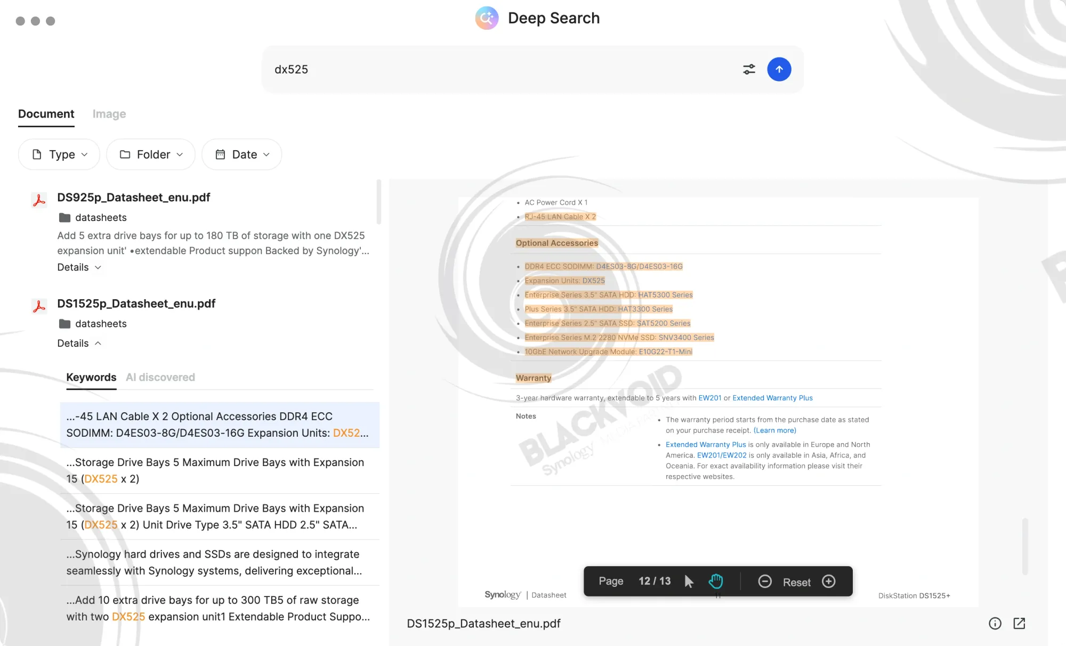The height and width of the screenshot is (646, 1066).
Task: Open search filter settings icon
Action: point(749,69)
